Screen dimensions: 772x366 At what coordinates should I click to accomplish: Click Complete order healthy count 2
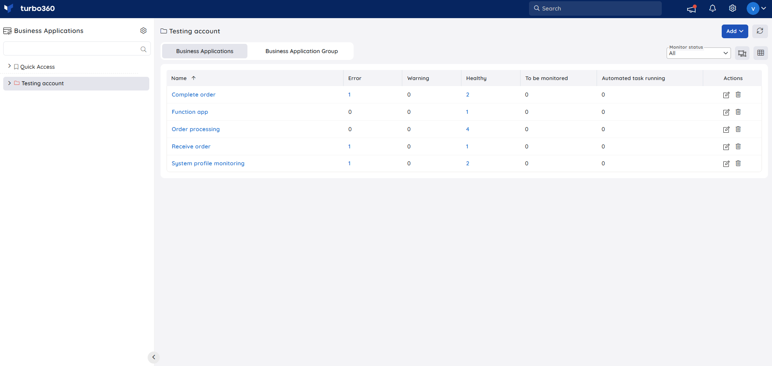pyautogui.click(x=467, y=95)
